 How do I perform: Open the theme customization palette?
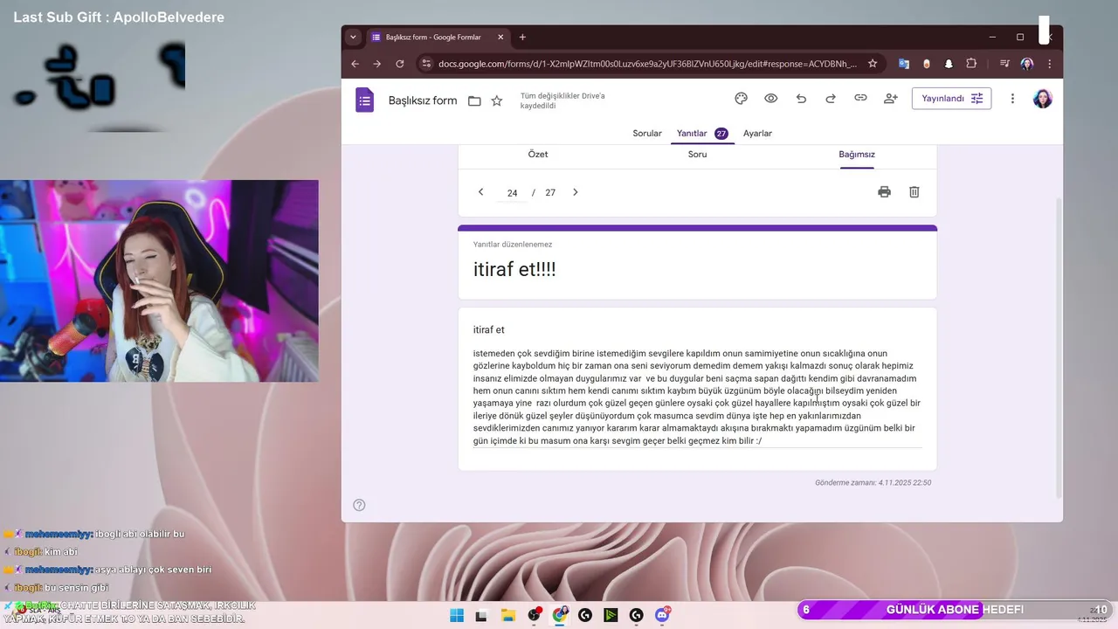[x=742, y=99]
